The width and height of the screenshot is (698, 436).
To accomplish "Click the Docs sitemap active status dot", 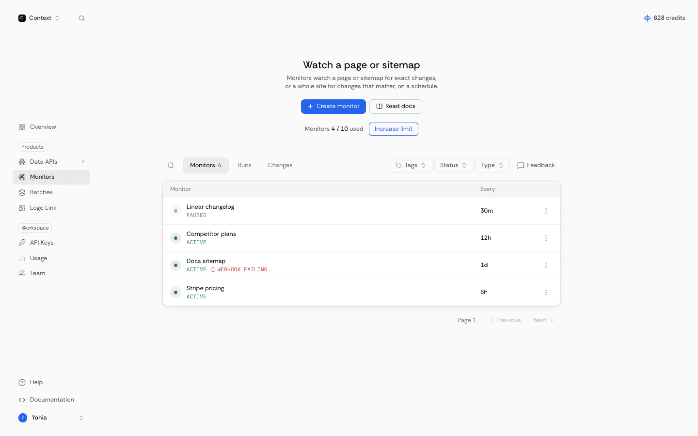I will click(x=175, y=265).
